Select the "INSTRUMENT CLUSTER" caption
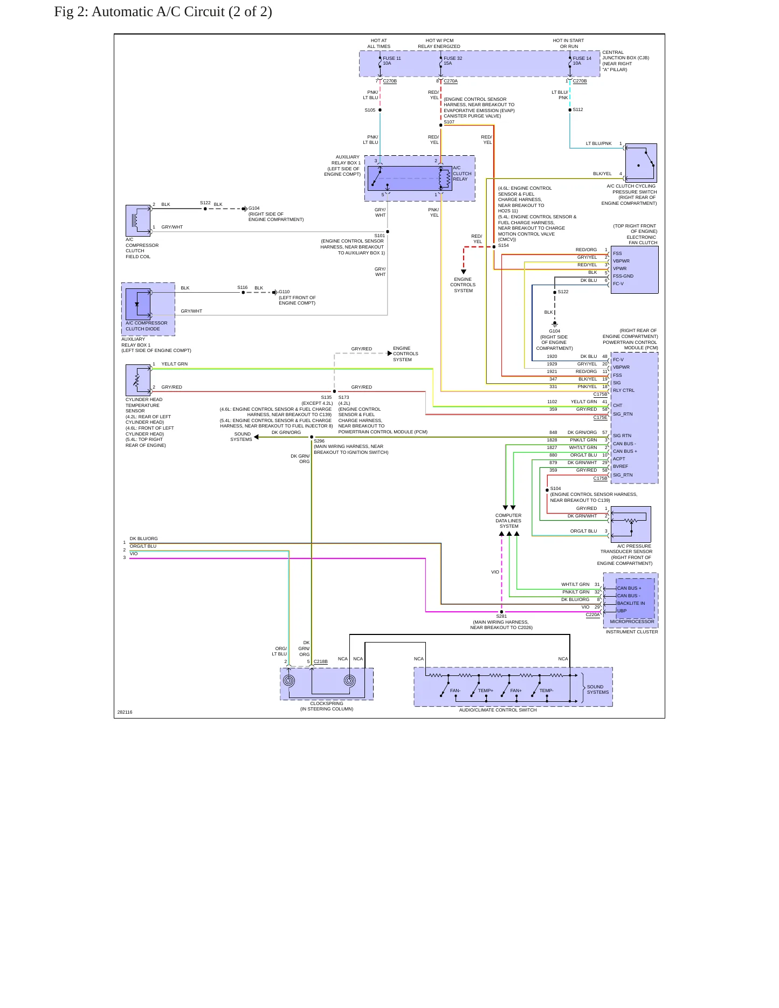This screenshot has width=779, height=1008. click(632, 632)
